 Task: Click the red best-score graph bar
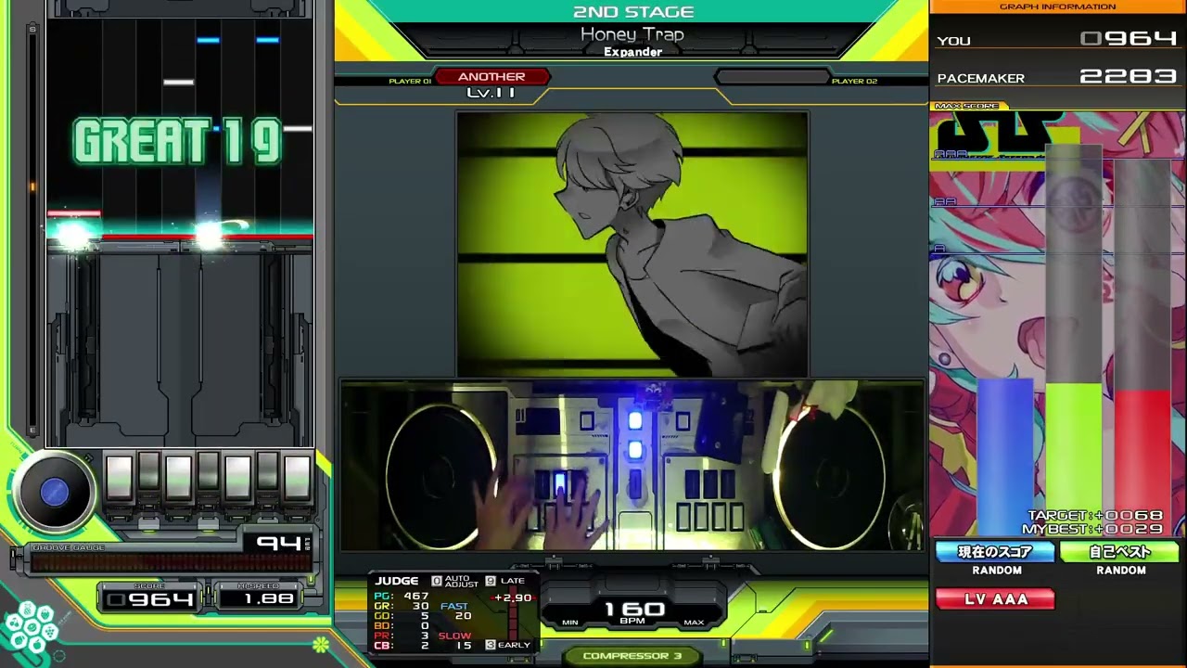point(1143,463)
